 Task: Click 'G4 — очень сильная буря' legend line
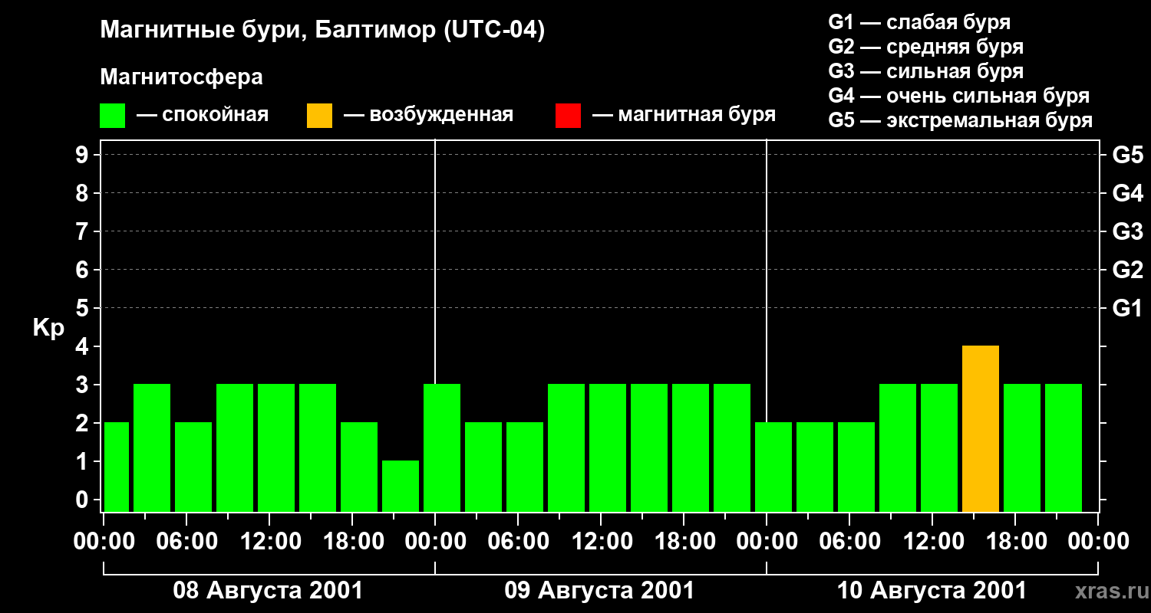click(x=959, y=96)
